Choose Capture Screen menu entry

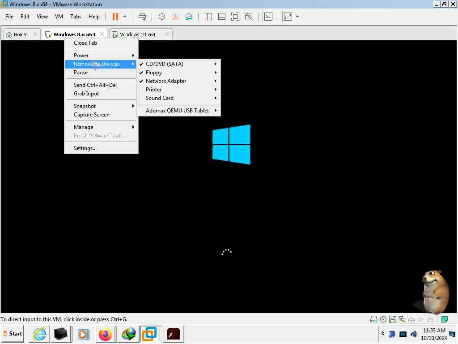101,114
